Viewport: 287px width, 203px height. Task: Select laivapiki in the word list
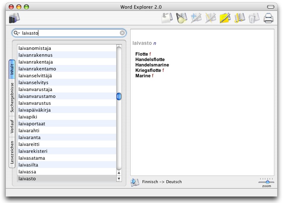point(67,117)
